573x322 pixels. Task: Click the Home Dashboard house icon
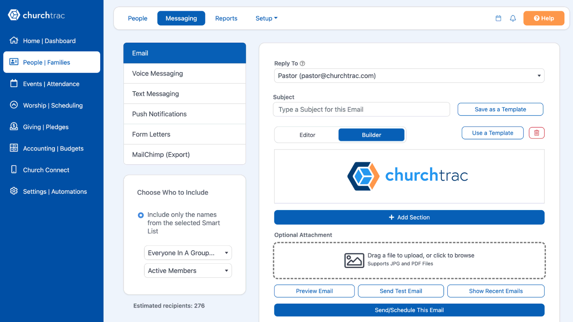[x=14, y=40]
